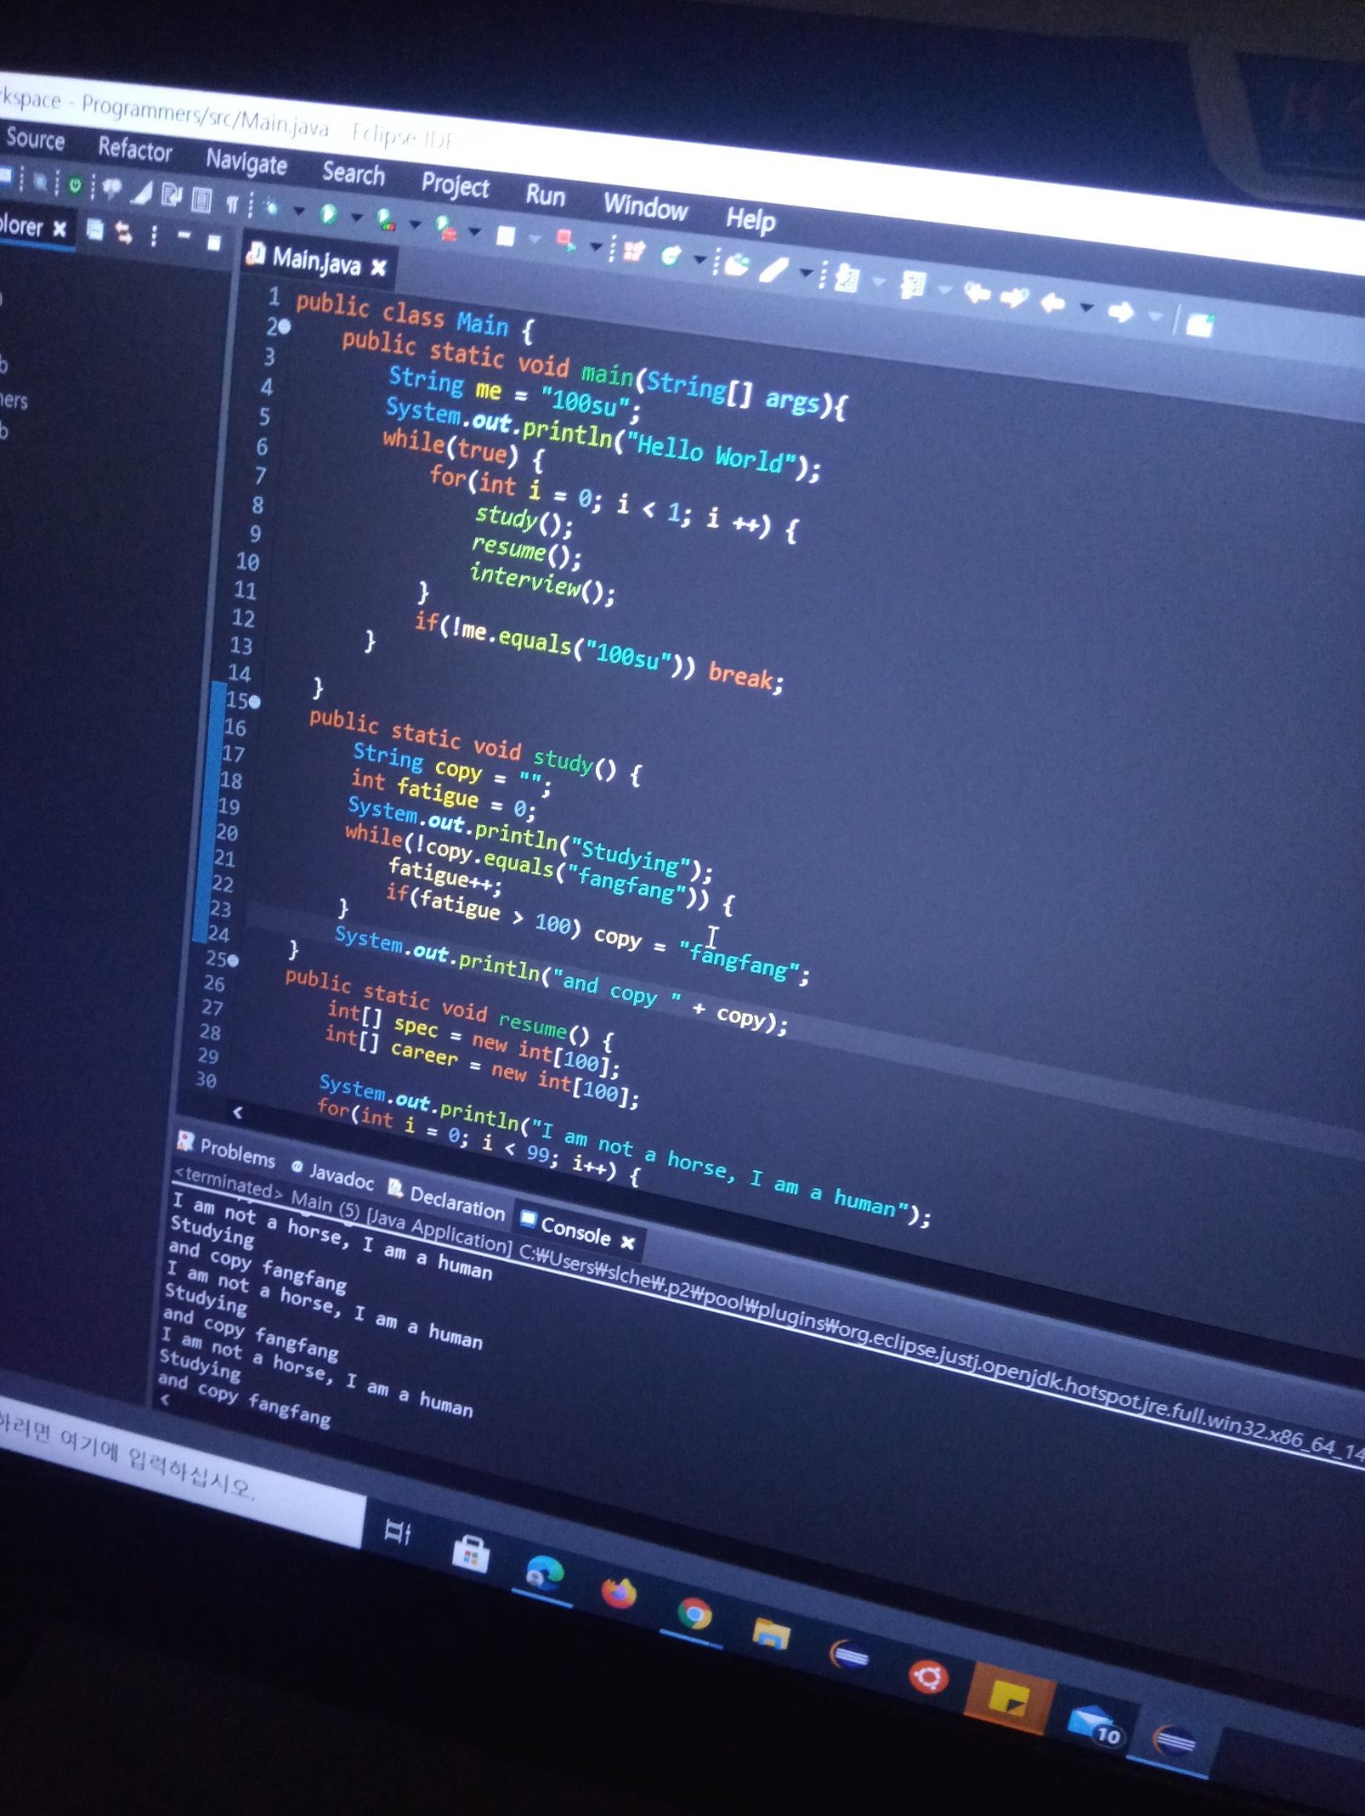The height and width of the screenshot is (1816, 1365).
Task: Click the green power Skip Breakpoints icon
Action: coord(75,185)
